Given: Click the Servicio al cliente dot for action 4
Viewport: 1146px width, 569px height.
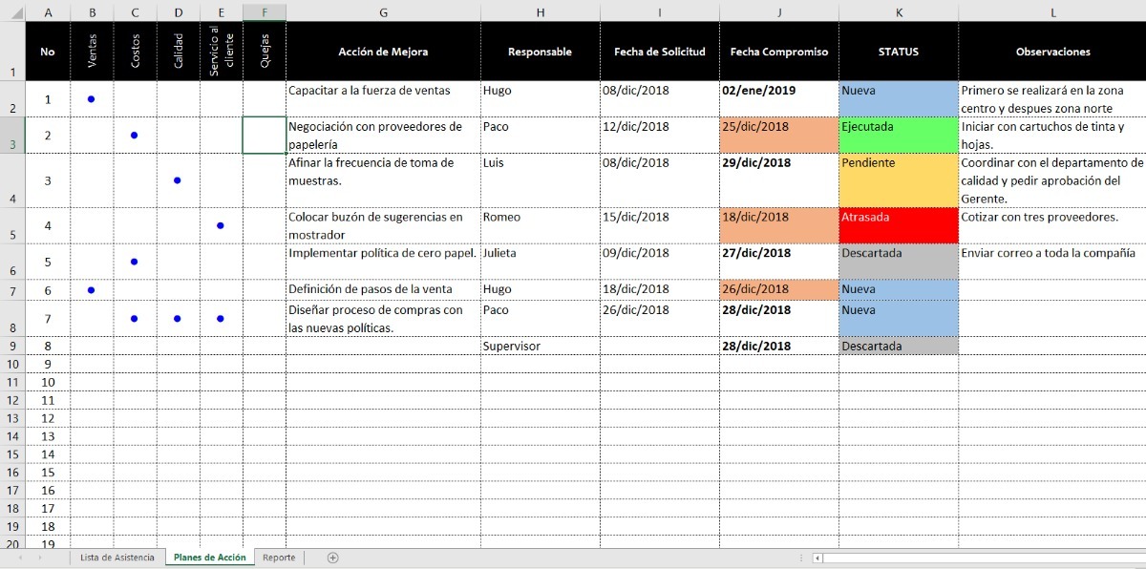Looking at the screenshot, I should [221, 226].
